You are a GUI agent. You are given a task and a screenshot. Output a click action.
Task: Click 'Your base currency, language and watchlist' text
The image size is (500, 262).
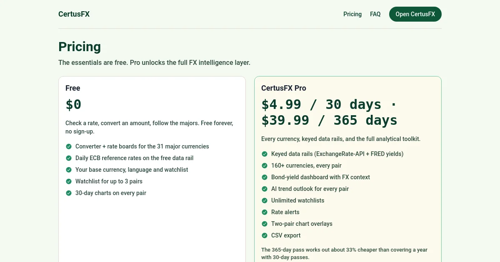click(x=132, y=170)
